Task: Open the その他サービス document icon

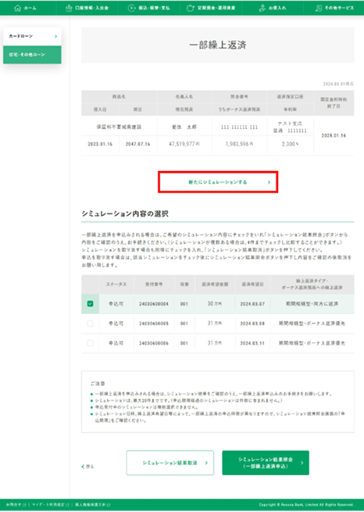Action: (319, 8)
